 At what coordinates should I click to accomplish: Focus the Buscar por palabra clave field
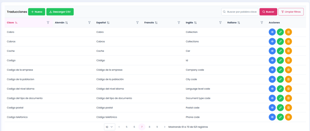click(240, 12)
